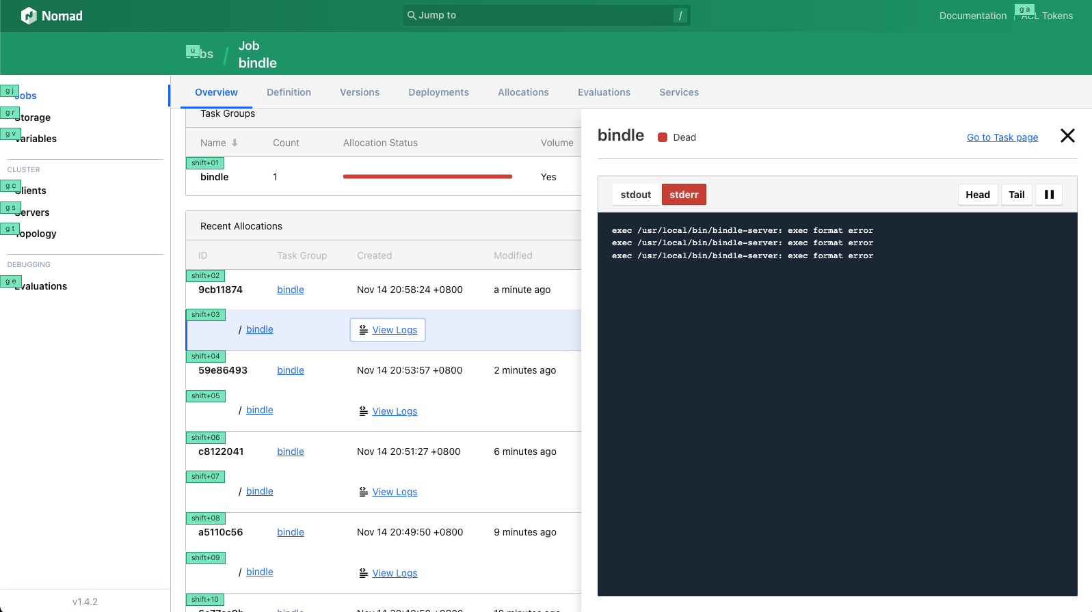Select the stderr log stream
Image resolution: width=1092 pixels, height=612 pixels.
click(684, 195)
